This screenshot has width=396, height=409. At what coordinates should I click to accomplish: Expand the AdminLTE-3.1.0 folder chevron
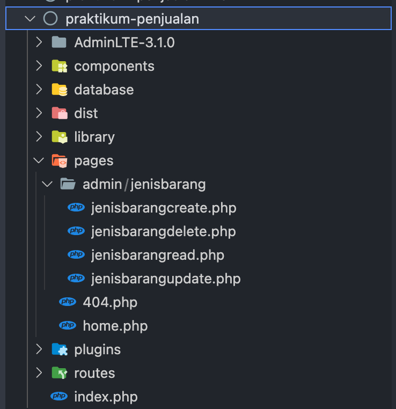point(39,42)
